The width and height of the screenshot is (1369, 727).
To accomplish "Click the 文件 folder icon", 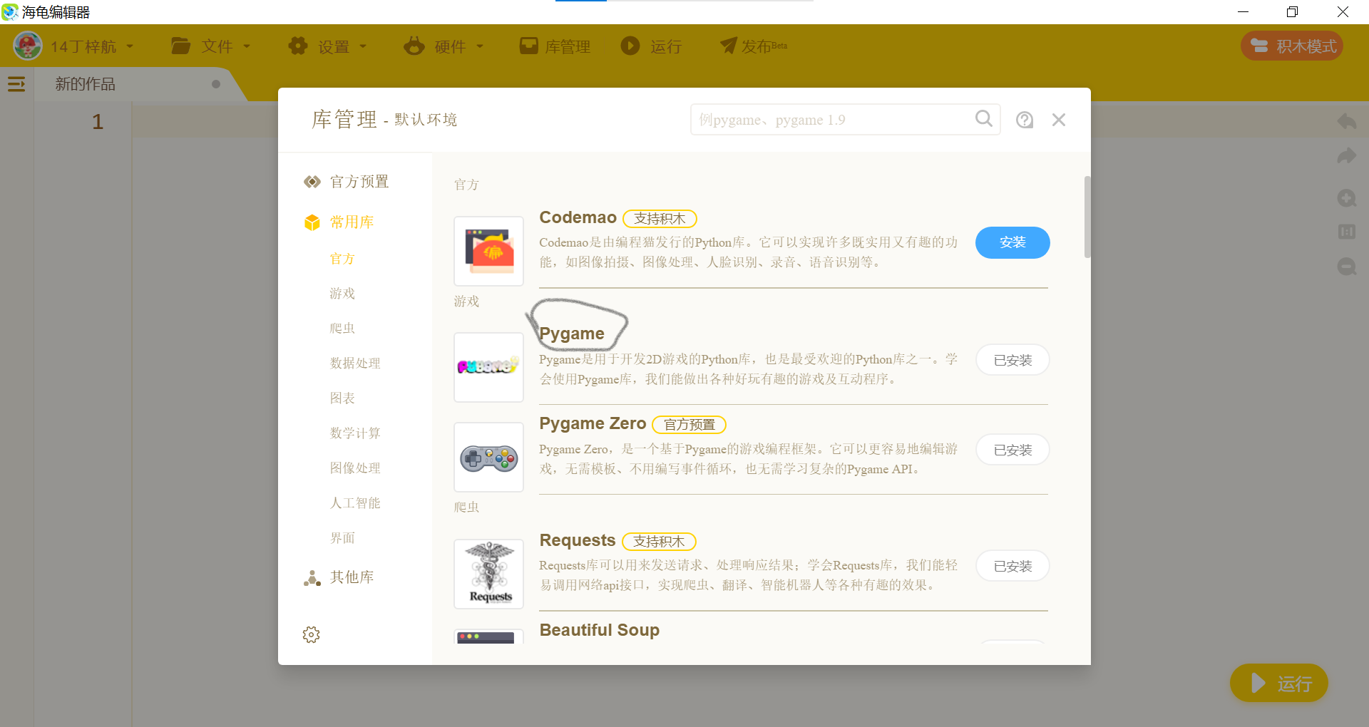I will click(x=181, y=46).
